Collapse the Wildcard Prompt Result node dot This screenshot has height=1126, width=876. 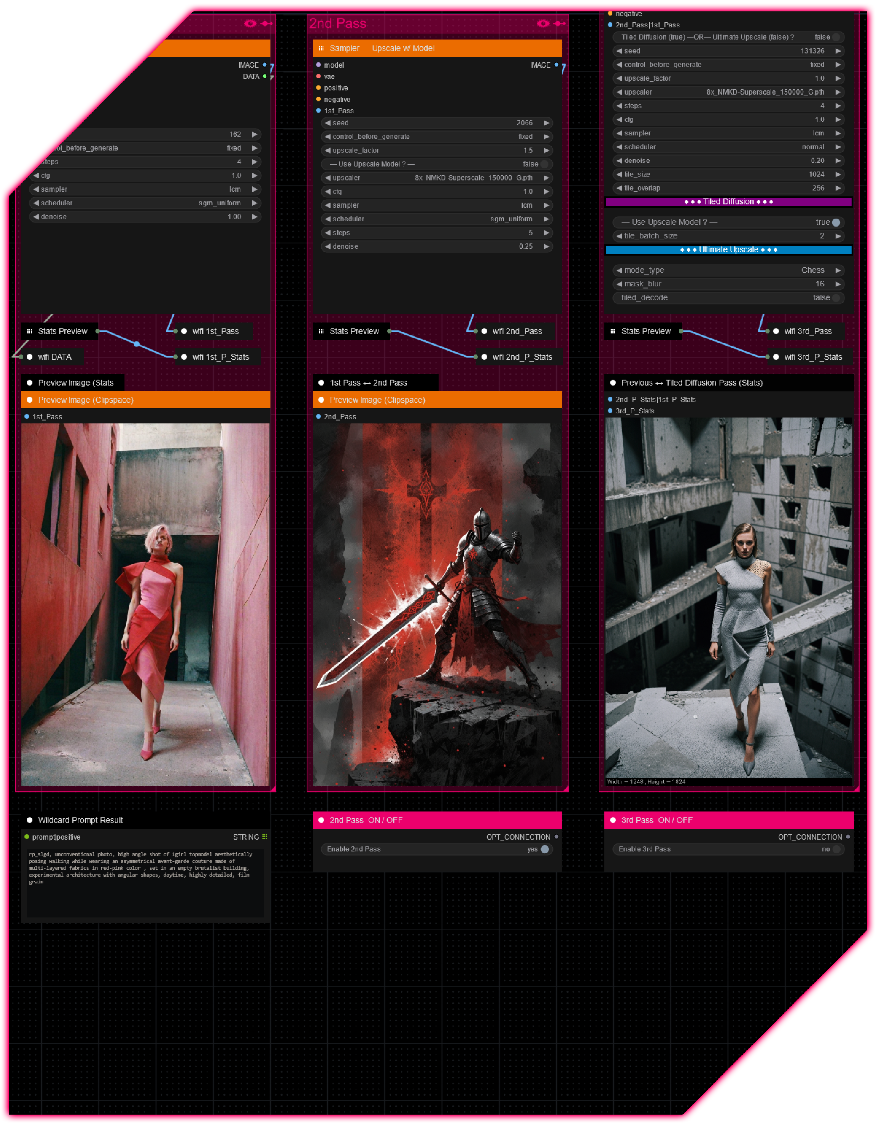click(29, 820)
